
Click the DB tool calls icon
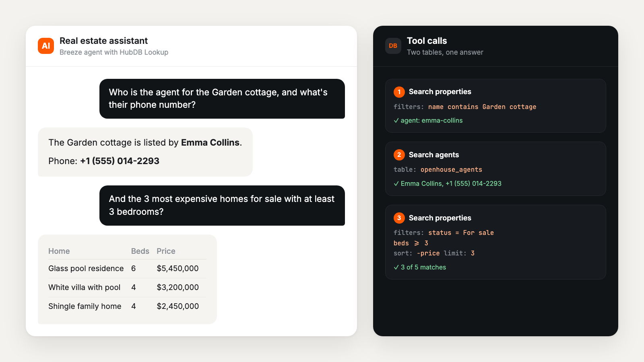tap(393, 46)
